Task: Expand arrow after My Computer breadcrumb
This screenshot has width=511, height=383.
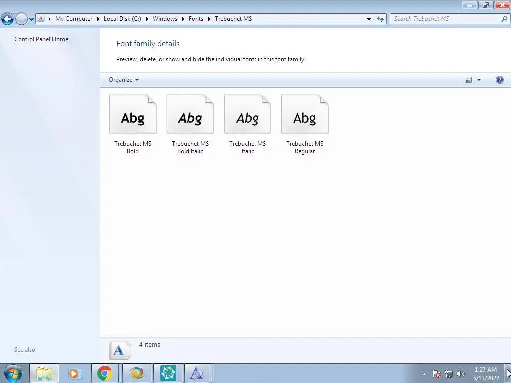Action: pyautogui.click(x=98, y=19)
